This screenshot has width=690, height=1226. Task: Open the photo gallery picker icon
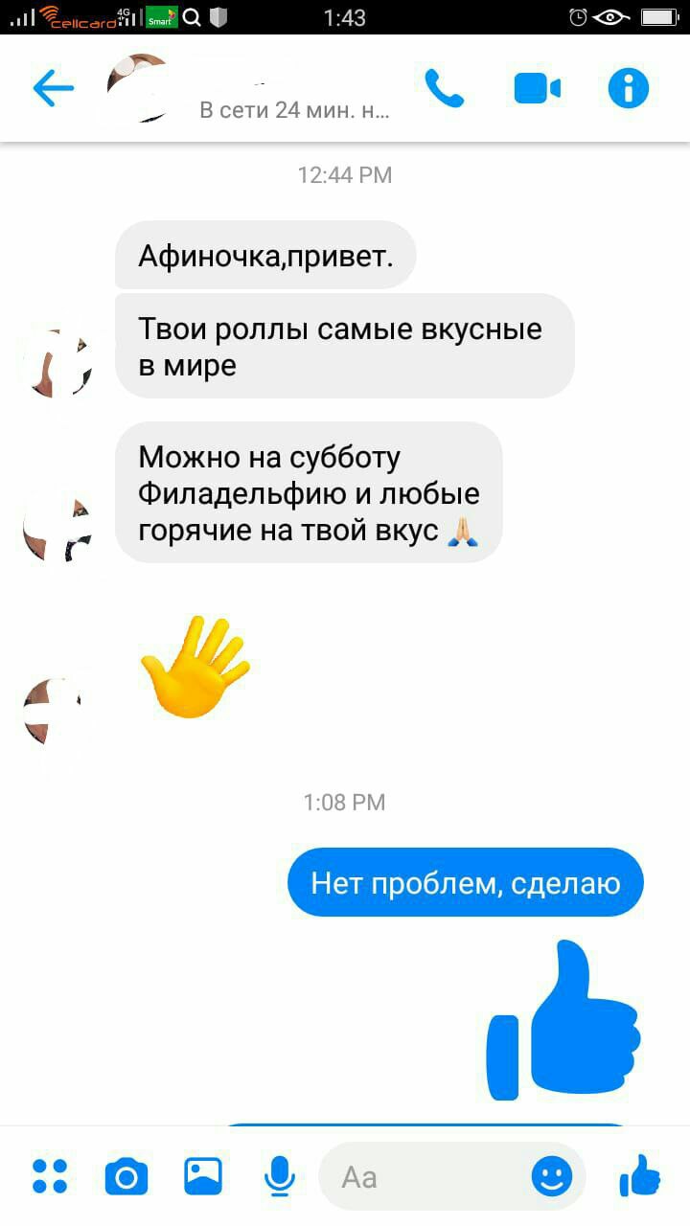(203, 1176)
